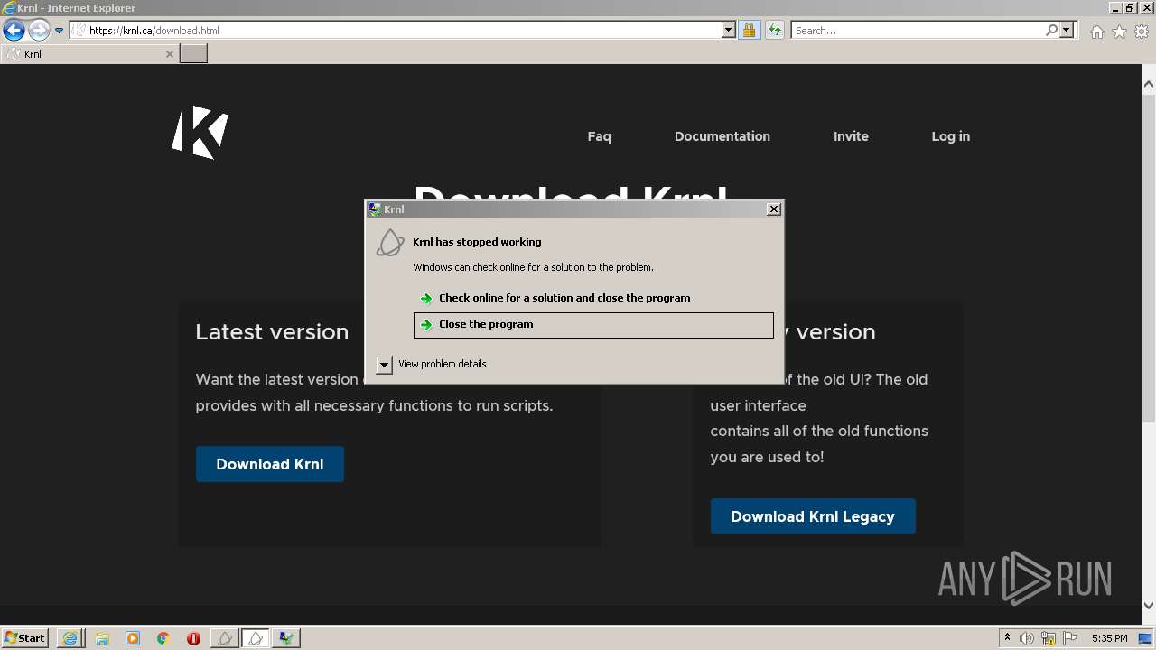
Task: Choose Check online for a solution option
Action: pyautogui.click(x=593, y=298)
